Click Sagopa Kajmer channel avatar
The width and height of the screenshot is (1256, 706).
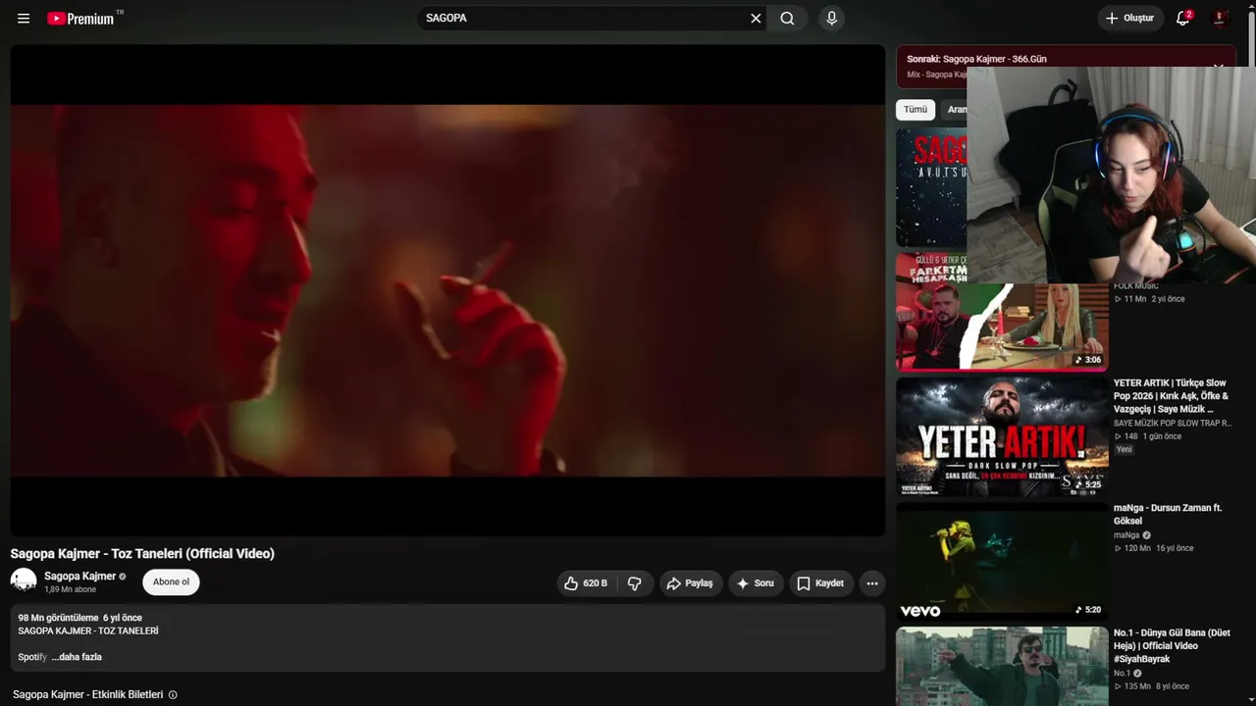pyautogui.click(x=24, y=580)
